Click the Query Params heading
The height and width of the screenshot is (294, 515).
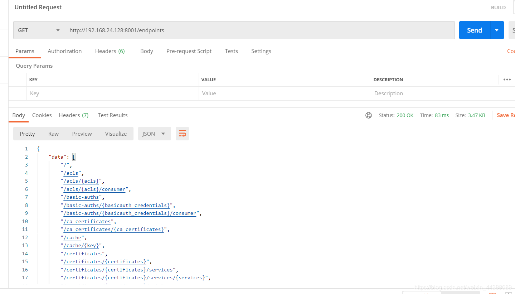tap(34, 66)
